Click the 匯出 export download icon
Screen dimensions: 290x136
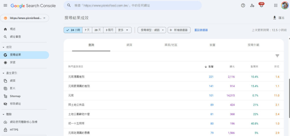click(274, 18)
